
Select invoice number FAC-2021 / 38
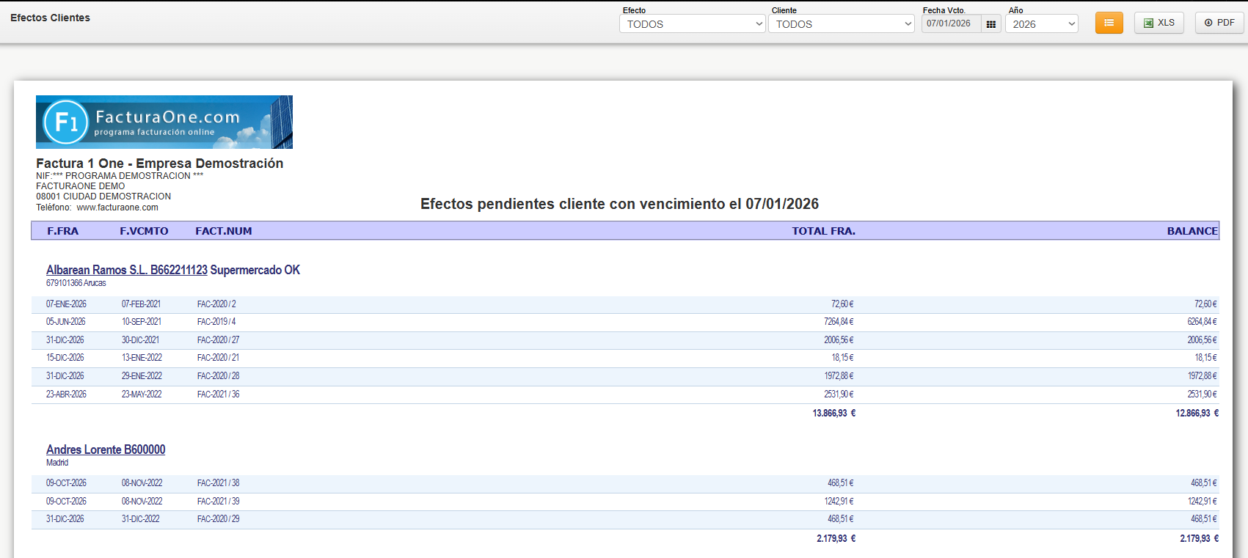218,483
